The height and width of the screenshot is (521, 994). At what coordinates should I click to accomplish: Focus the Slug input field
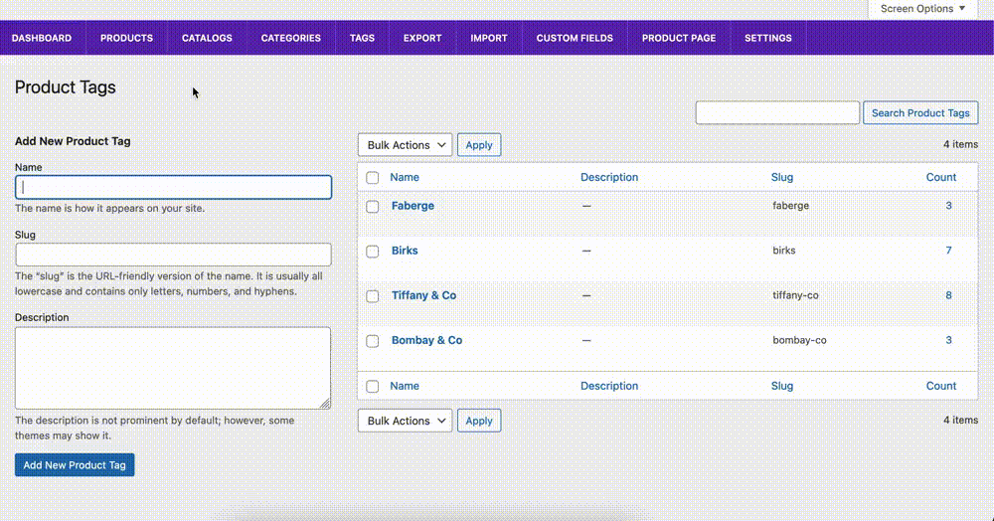[173, 255]
